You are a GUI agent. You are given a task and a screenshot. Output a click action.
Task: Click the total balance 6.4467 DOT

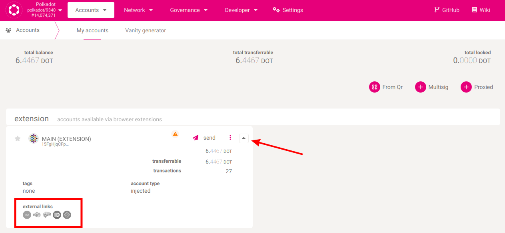pyautogui.click(x=34, y=61)
